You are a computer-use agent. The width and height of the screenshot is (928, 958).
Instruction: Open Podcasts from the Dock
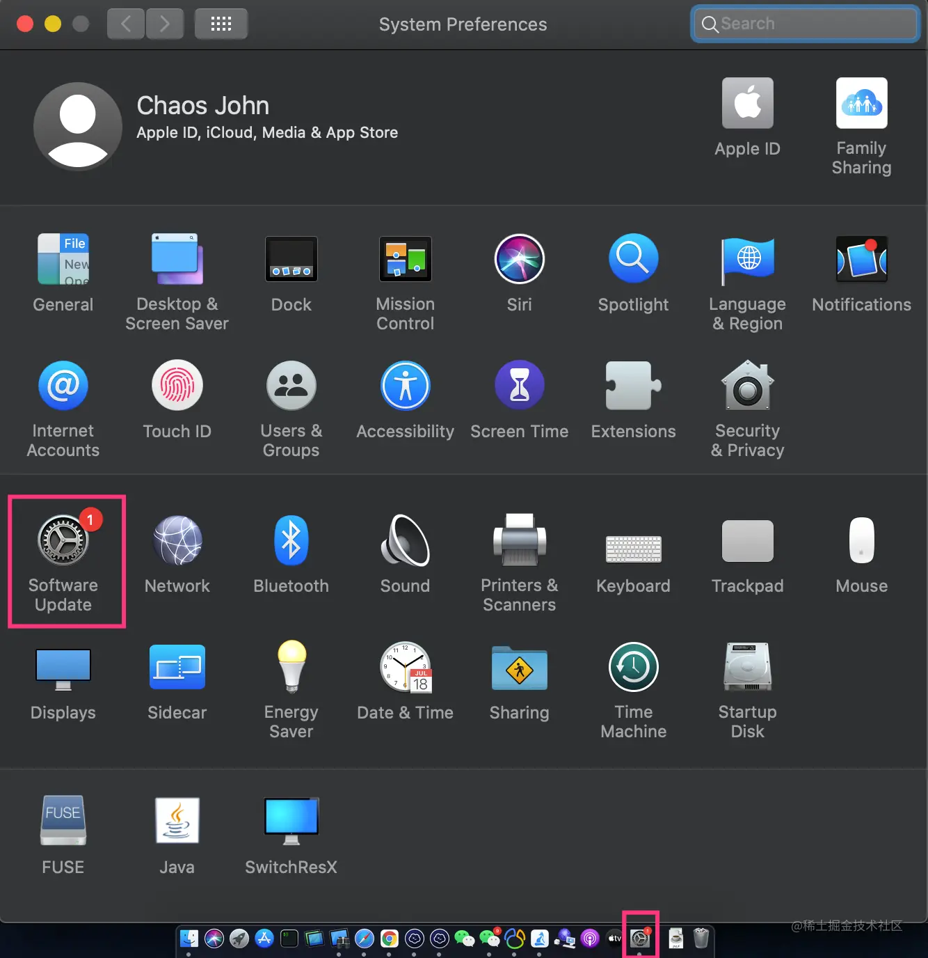coord(590,939)
